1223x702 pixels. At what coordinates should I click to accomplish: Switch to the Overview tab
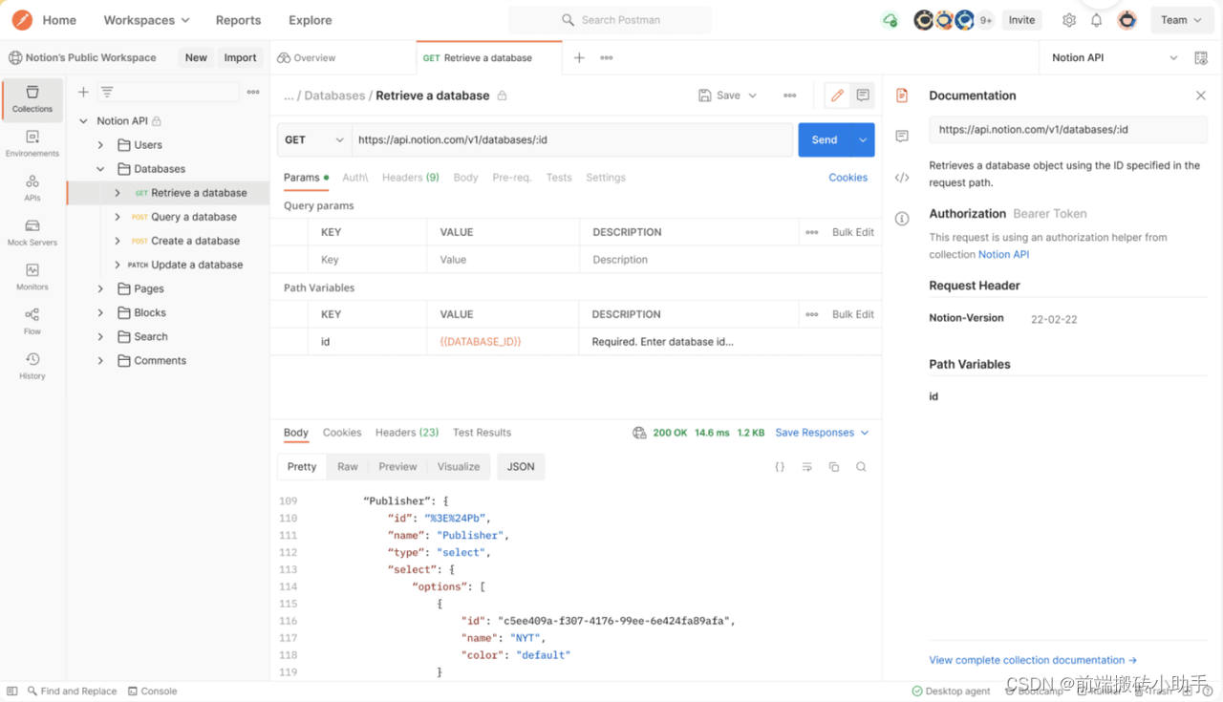point(307,57)
